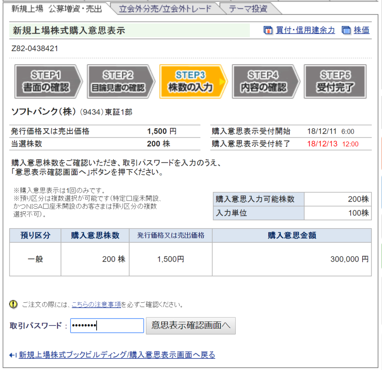Select the STEP2 目論見書の確認 step

pyautogui.click(x=121, y=81)
